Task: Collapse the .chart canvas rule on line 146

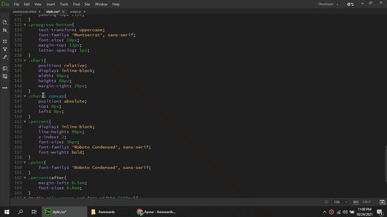Action: [25, 96]
